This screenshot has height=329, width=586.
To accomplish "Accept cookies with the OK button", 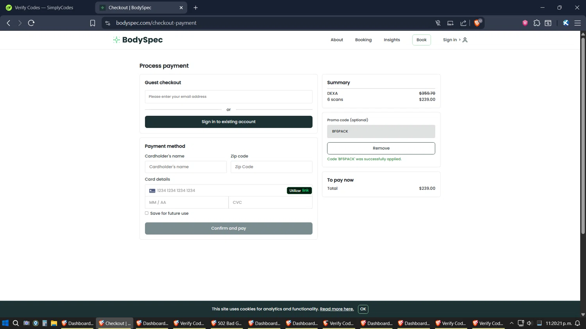I will tap(363, 309).
